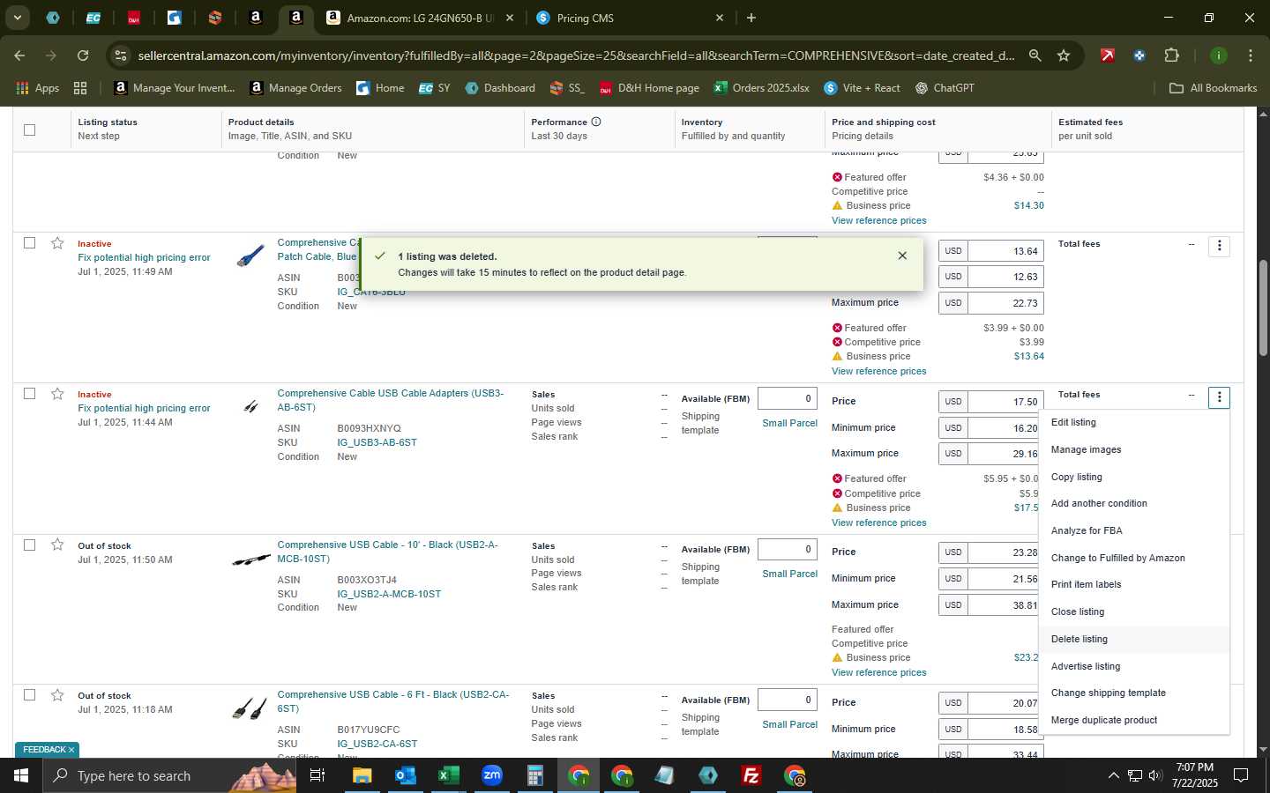The image size is (1270, 793).
Task: Open Manage Orders bookmark
Action: 295,88
